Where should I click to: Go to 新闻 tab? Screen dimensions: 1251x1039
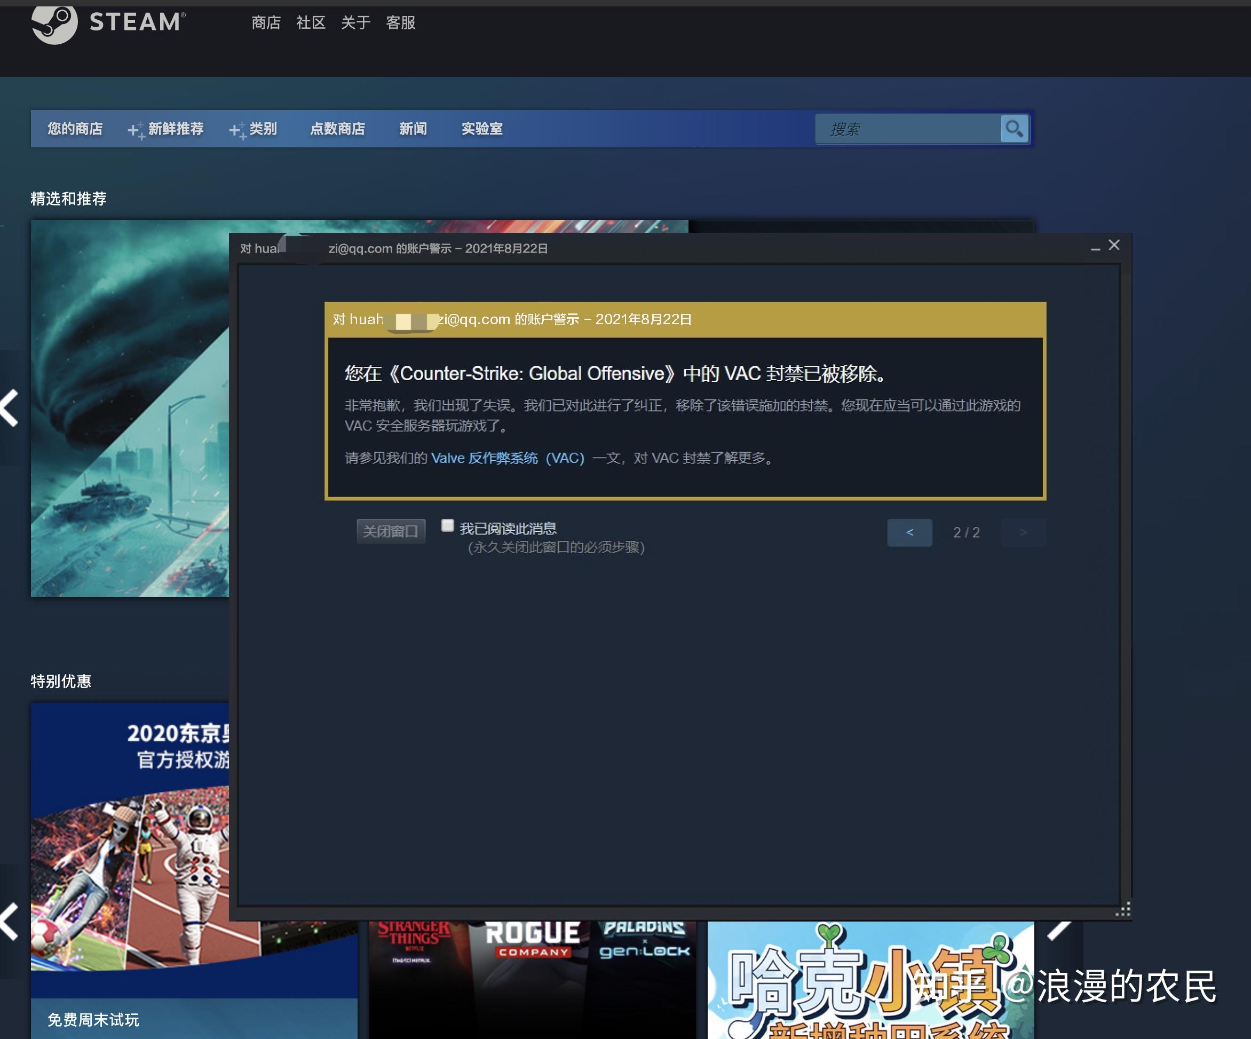[413, 129]
